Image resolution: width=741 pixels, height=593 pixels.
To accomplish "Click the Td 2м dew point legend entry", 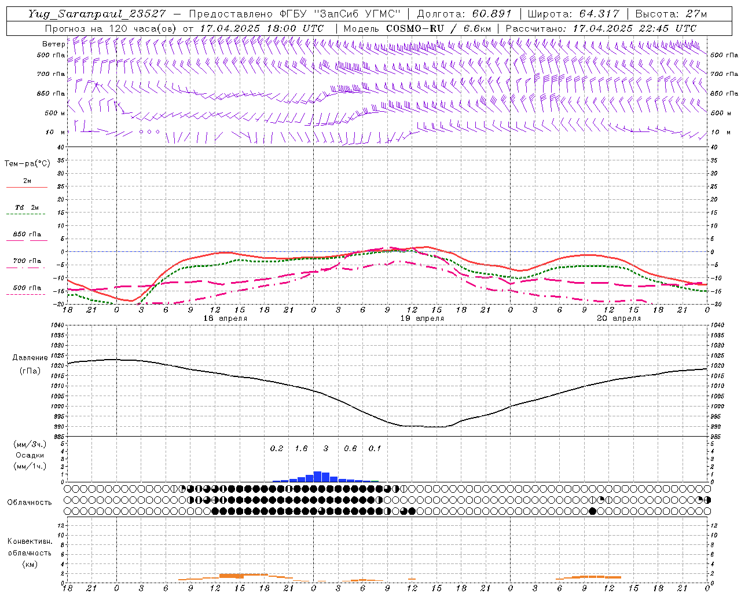I will (x=27, y=207).
